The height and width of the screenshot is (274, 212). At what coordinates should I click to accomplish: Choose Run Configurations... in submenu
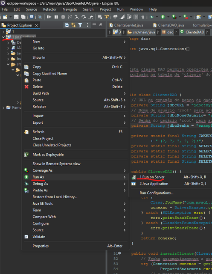[x=156, y=193]
